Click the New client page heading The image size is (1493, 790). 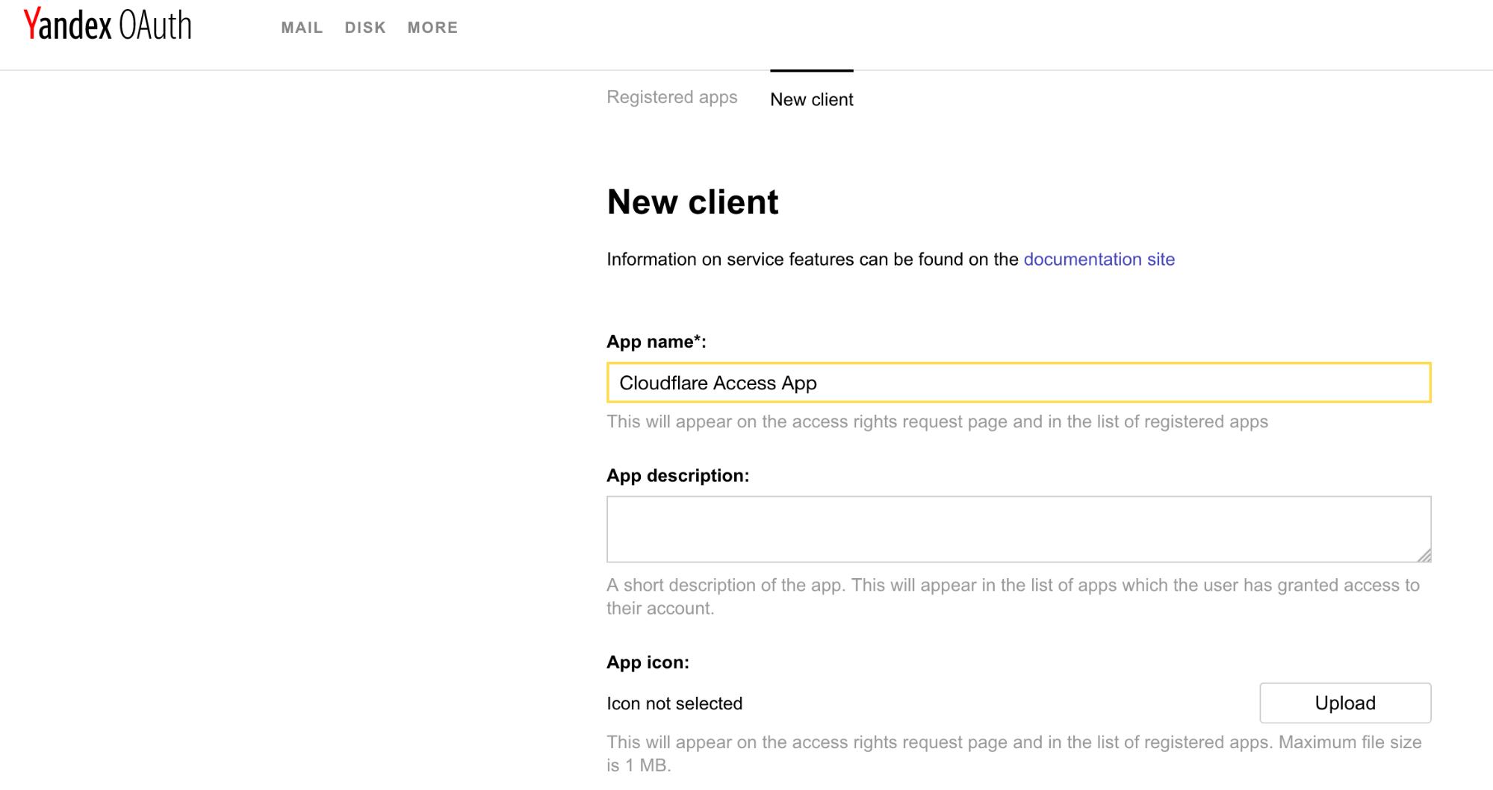pyautogui.click(x=692, y=201)
